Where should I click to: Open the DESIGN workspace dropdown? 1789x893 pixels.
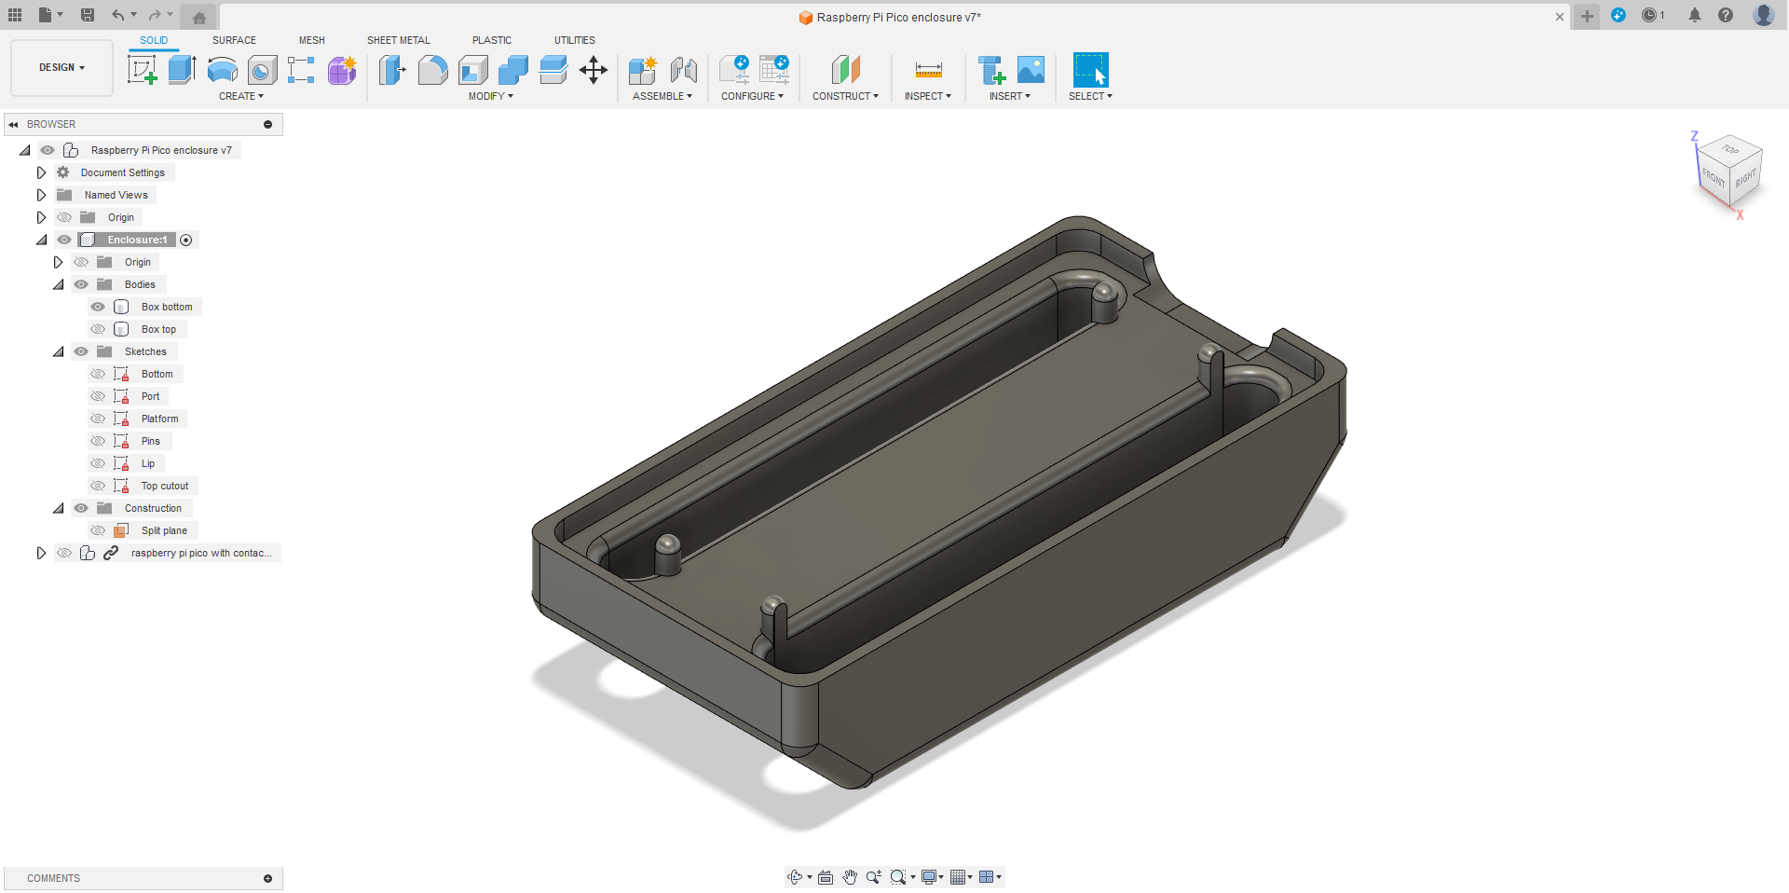(x=61, y=67)
